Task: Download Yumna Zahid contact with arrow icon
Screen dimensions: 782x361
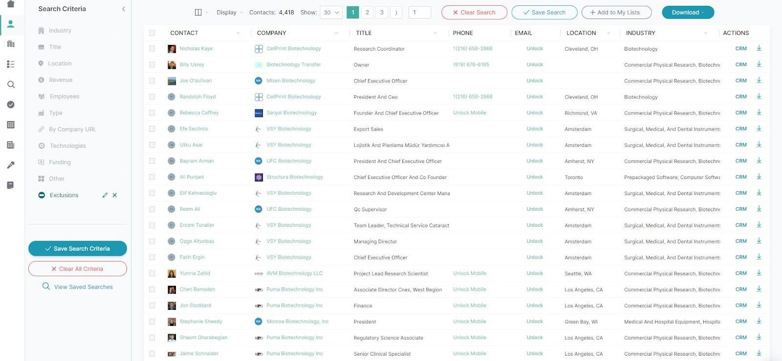Action: (759, 273)
